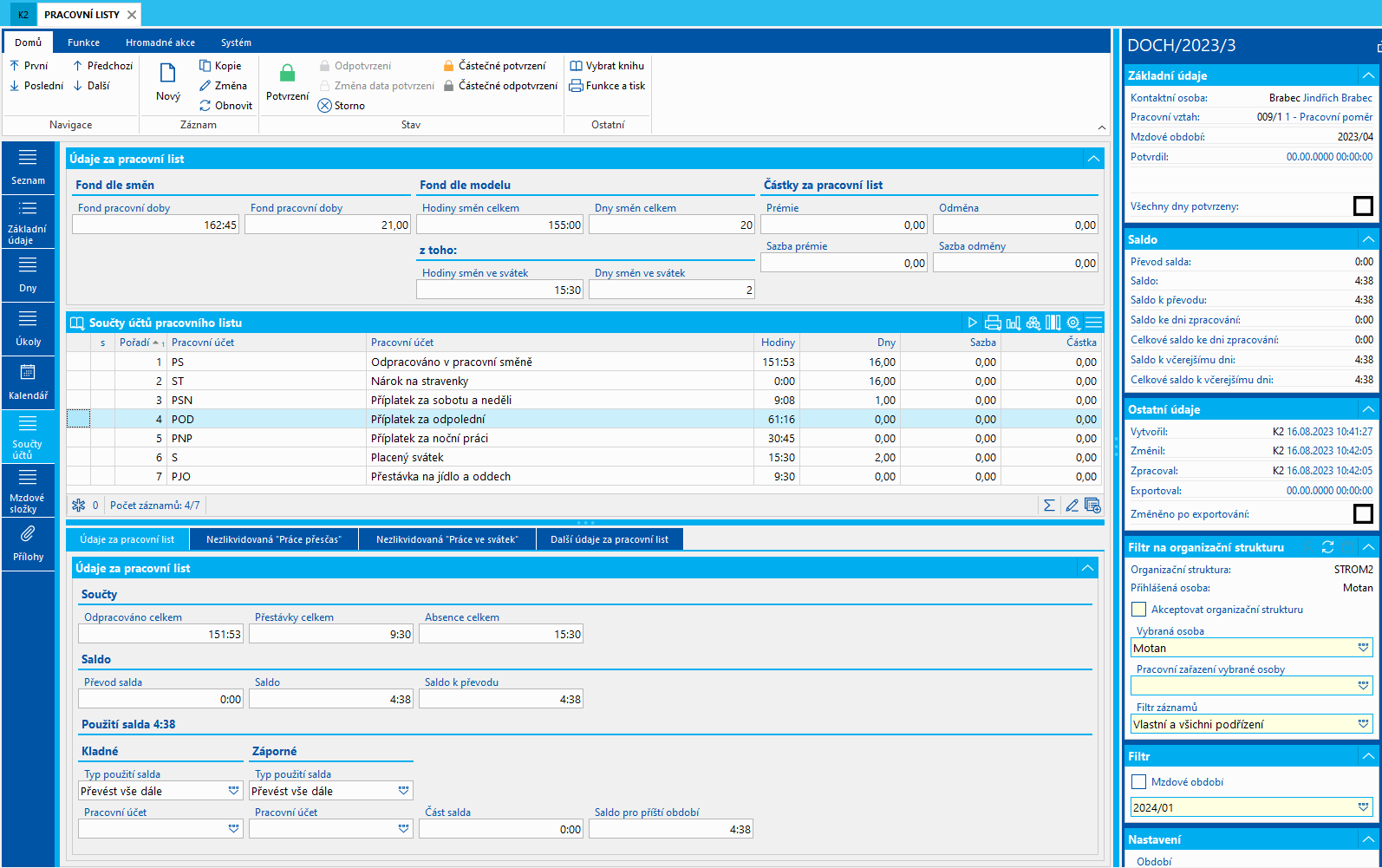This screenshot has width=1382, height=868.
Task: Click the Potvrzení lock icon
Action: pyautogui.click(x=287, y=74)
